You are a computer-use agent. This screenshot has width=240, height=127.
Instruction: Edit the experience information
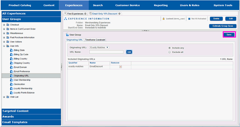pos(231,19)
